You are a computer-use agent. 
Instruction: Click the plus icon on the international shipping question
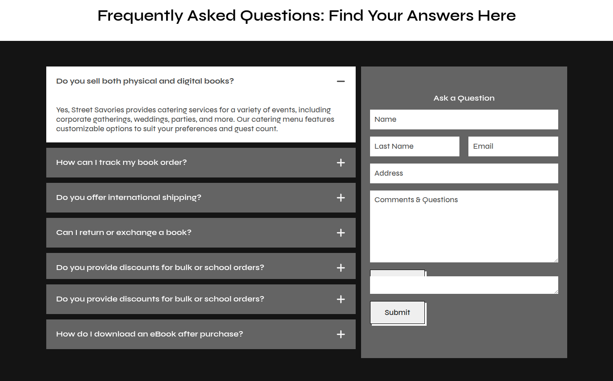coord(341,198)
